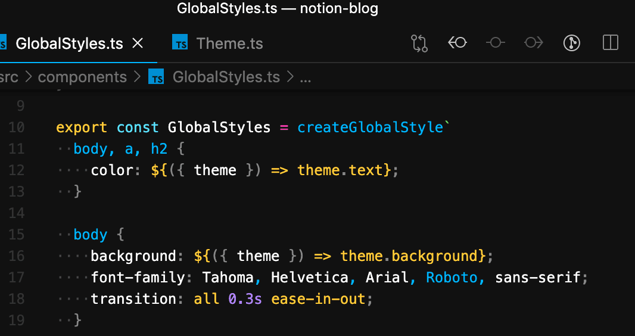The image size is (635, 336).
Task: Click the 'const' keyword on line 10
Action: (x=138, y=127)
